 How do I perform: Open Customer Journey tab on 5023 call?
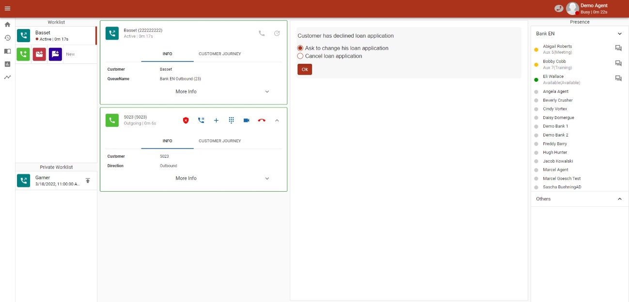pos(220,141)
